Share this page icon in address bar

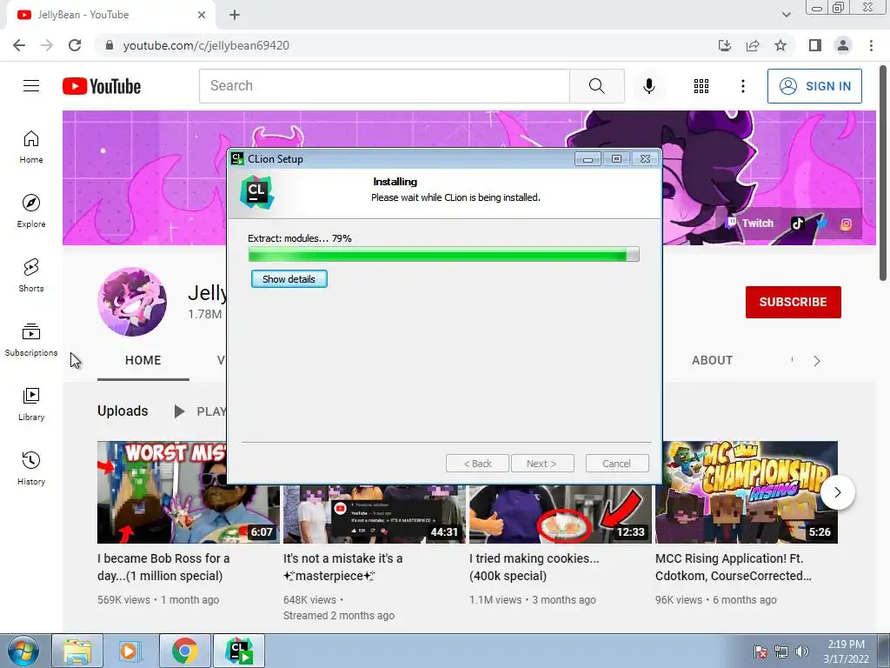click(x=753, y=45)
